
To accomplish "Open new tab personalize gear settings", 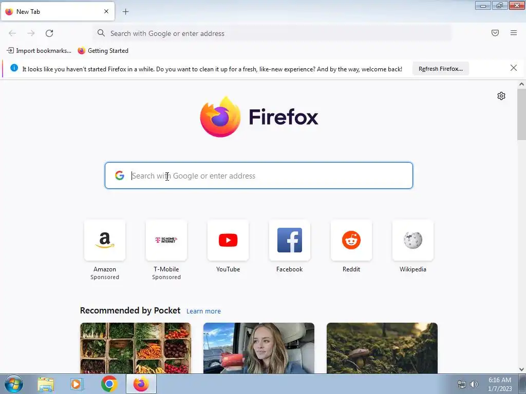I will click(501, 96).
